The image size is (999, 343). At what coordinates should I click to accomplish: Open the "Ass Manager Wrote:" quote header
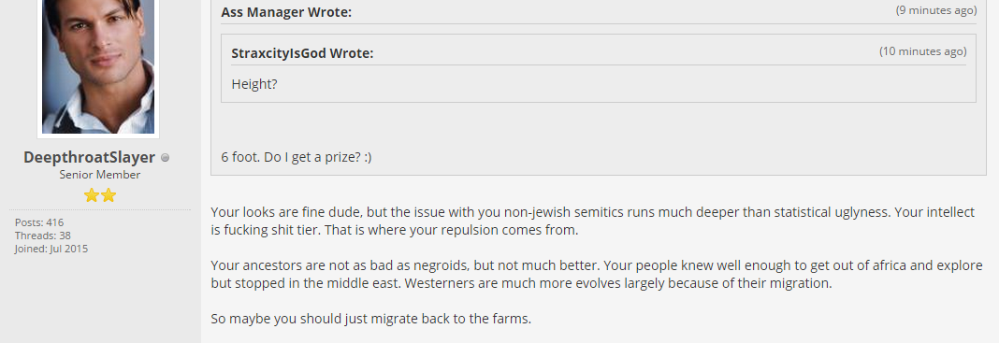[286, 12]
